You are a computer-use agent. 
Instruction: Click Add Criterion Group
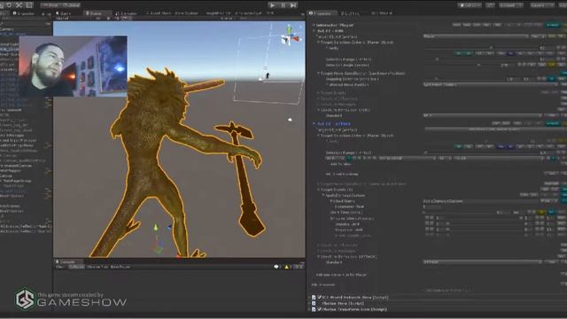tap(342, 174)
